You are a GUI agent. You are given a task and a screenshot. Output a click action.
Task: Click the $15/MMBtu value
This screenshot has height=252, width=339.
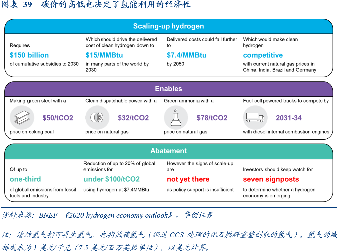104,55
